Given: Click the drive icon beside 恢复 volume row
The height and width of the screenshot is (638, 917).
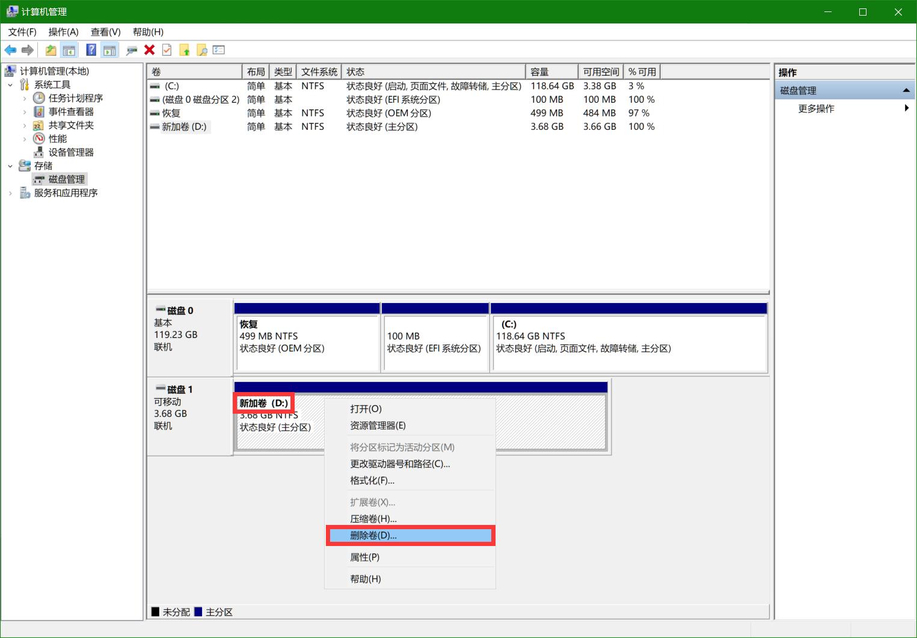Looking at the screenshot, I should (x=155, y=114).
